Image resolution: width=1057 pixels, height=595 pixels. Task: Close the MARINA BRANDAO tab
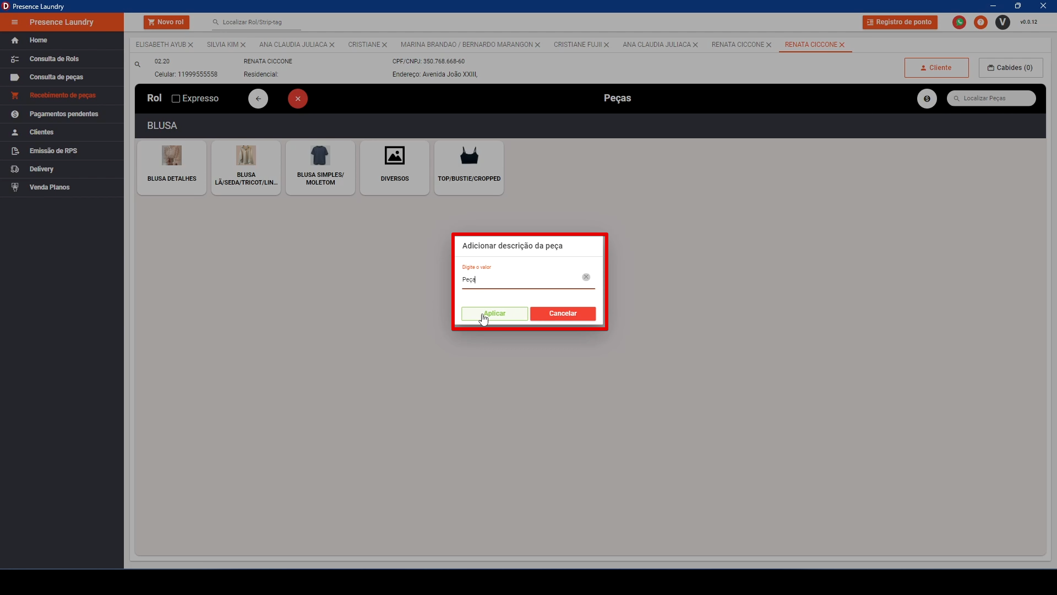(x=538, y=45)
